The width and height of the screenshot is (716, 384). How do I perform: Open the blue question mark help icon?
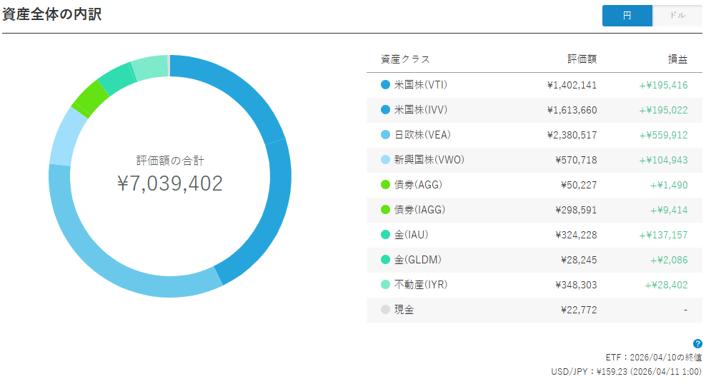pos(697,343)
